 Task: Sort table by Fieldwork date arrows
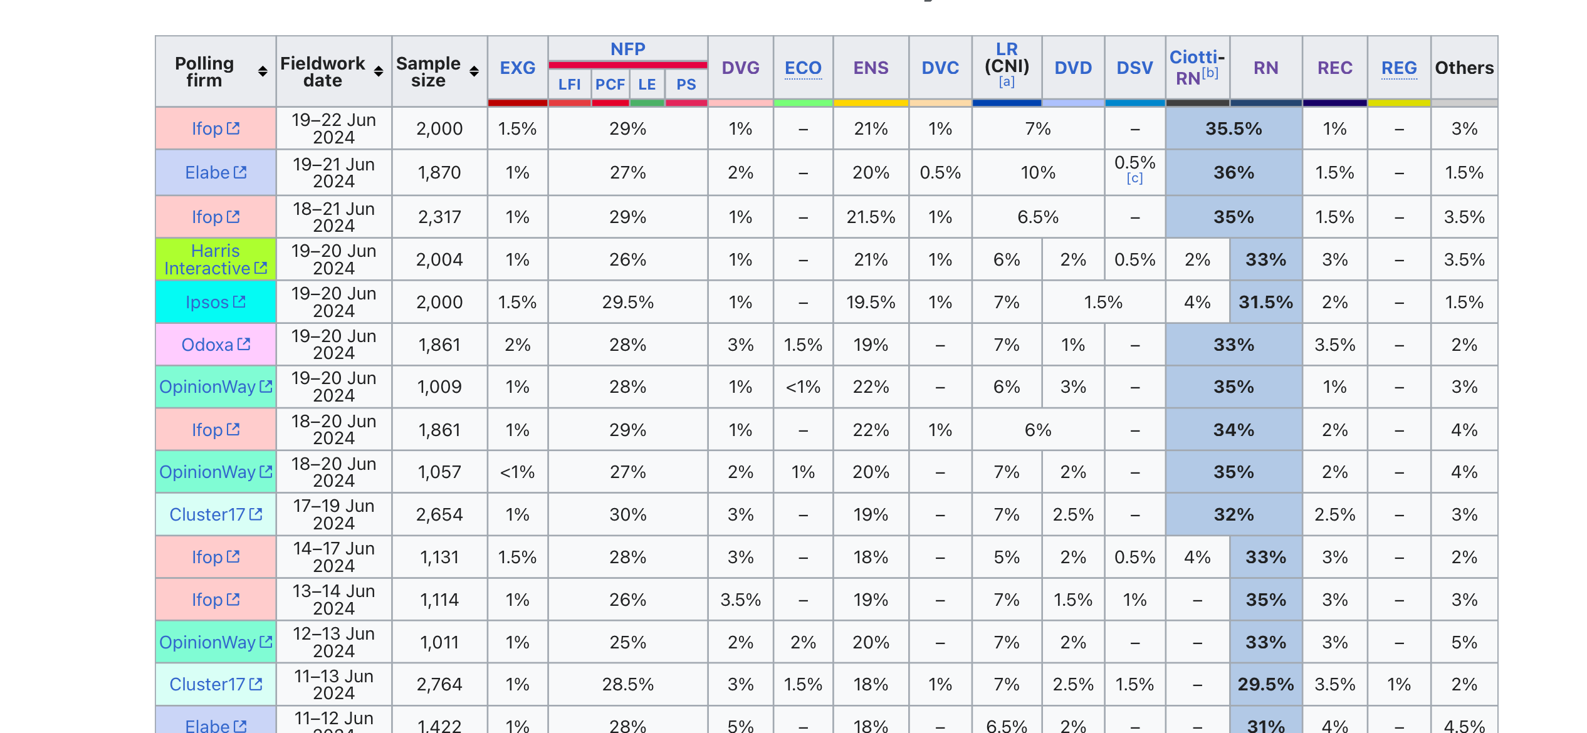(x=379, y=71)
